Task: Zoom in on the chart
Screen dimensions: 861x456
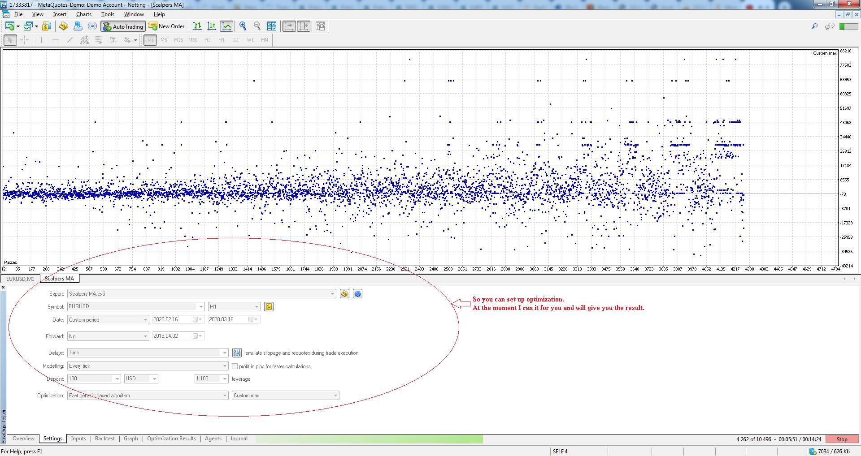Action: 243,26
